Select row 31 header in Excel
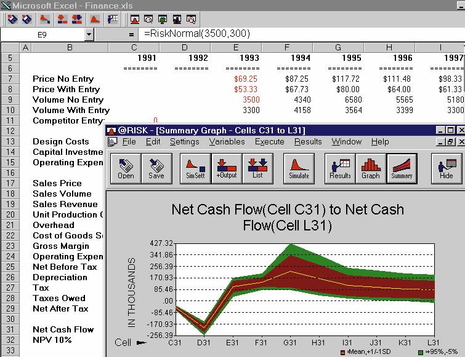Image resolution: width=465 pixels, height=357 pixels. [10, 329]
